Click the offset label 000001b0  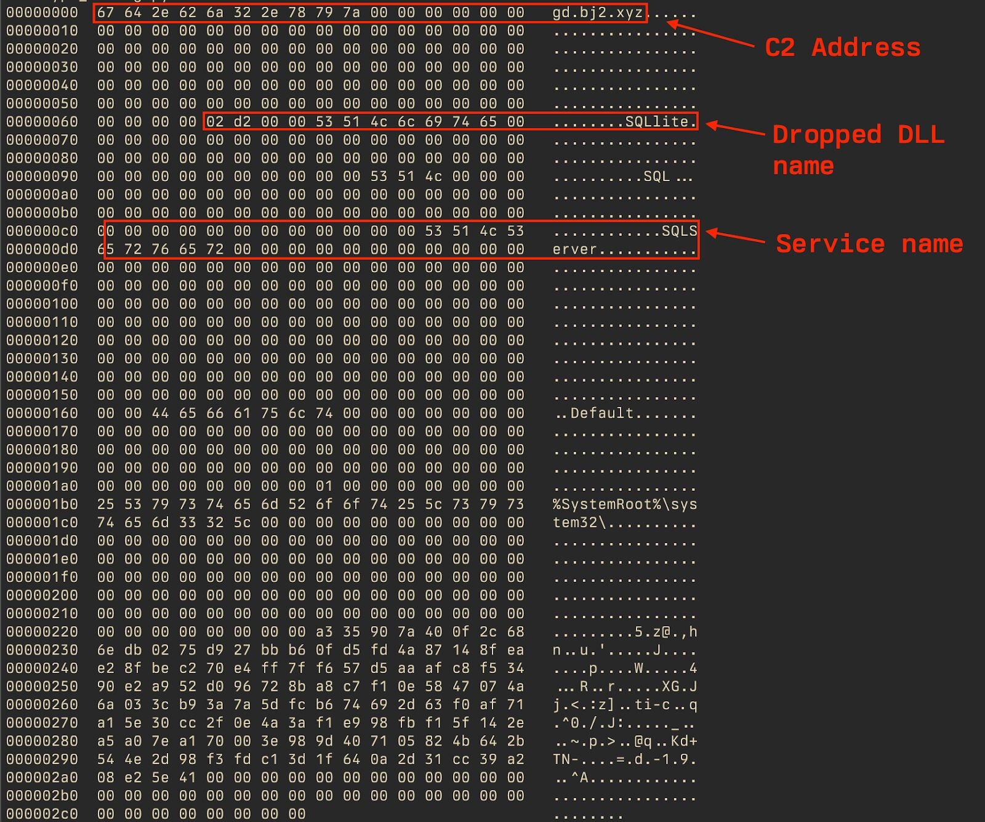coord(42,504)
